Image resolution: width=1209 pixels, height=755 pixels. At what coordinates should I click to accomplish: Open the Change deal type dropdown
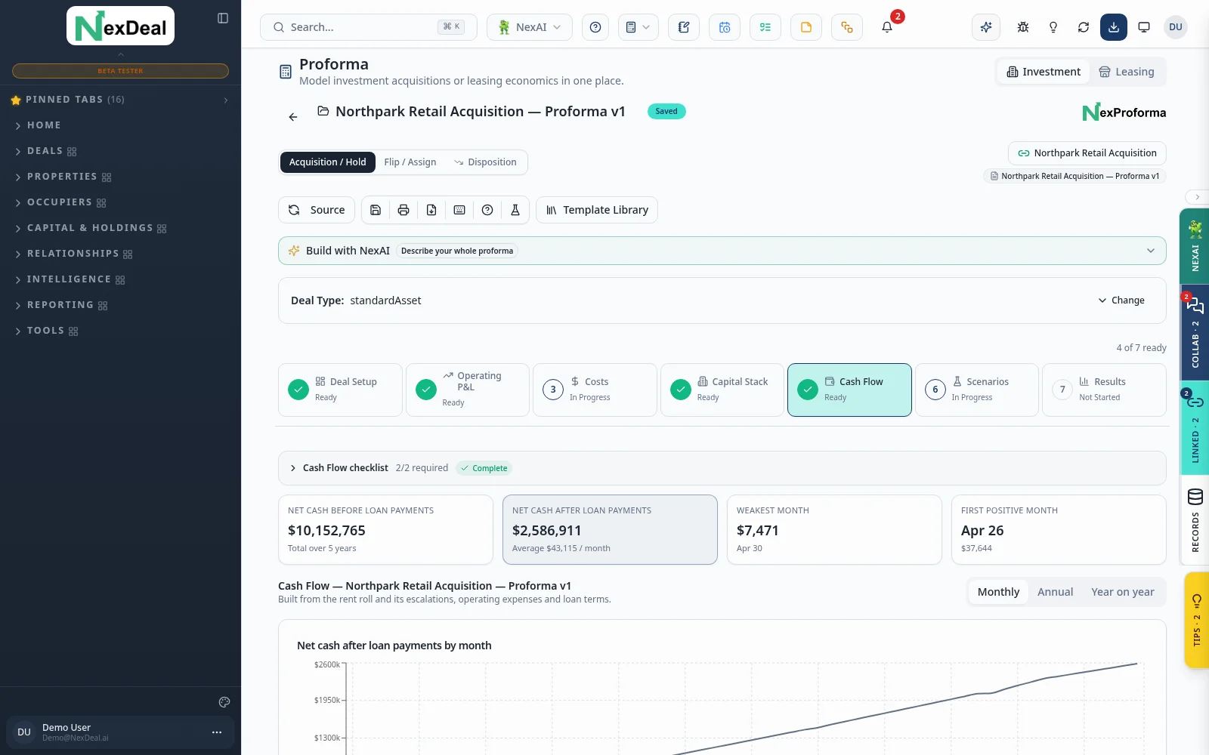tap(1121, 300)
